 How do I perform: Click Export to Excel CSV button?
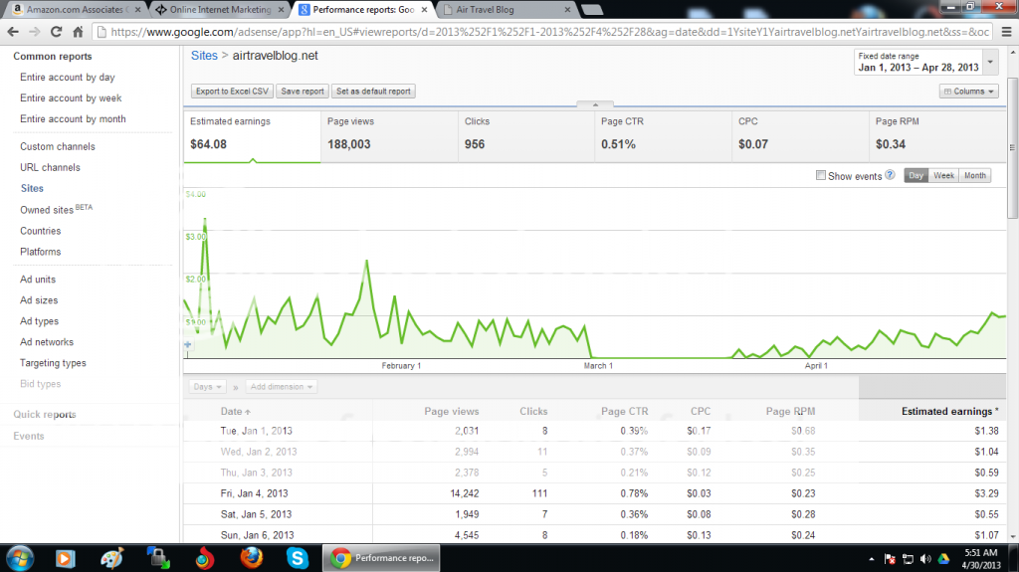(x=232, y=92)
